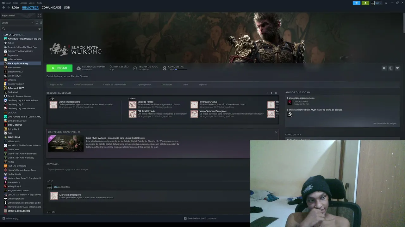The width and height of the screenshot is (405, 227).
Task: Select Hollow Knight in the library
Action: tap(15, 174)
